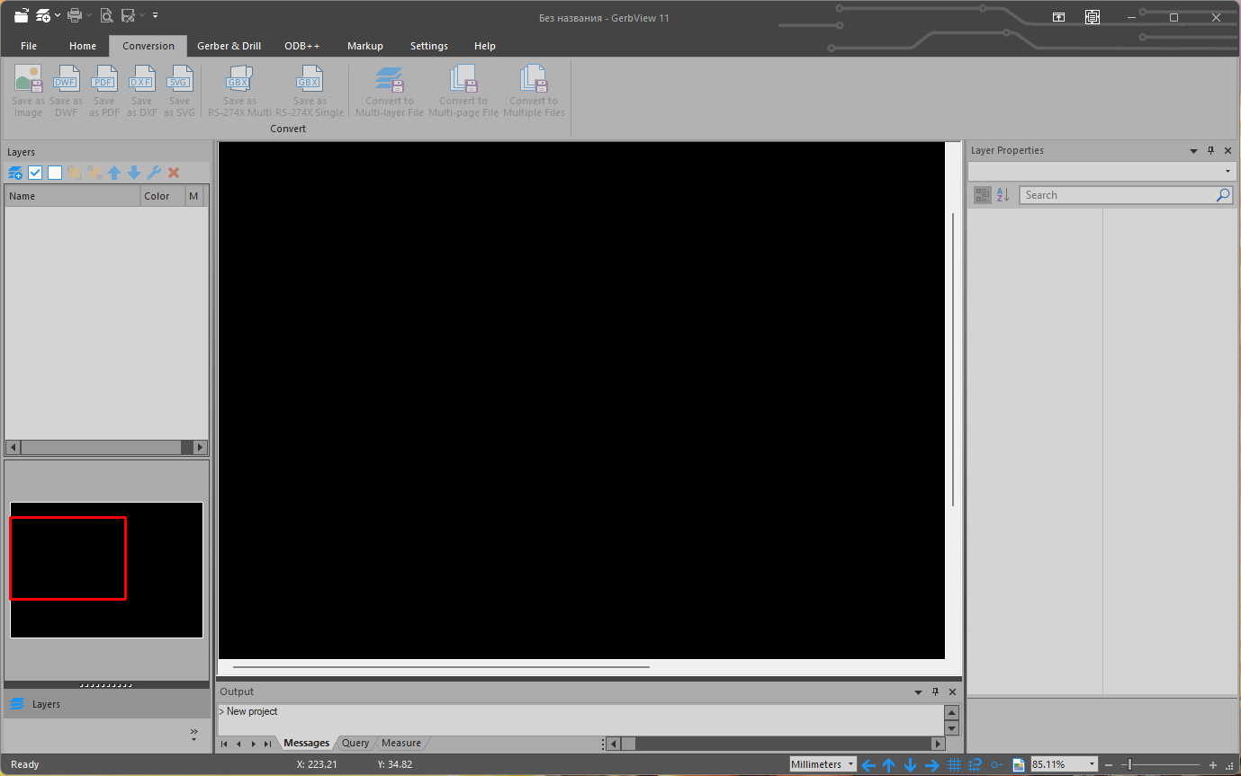
Task: Click the navigator overview thumbnail
Action: tap(106, 570)
